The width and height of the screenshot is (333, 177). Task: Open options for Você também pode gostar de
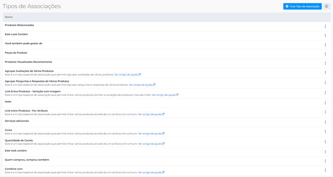tap(325, 45)
